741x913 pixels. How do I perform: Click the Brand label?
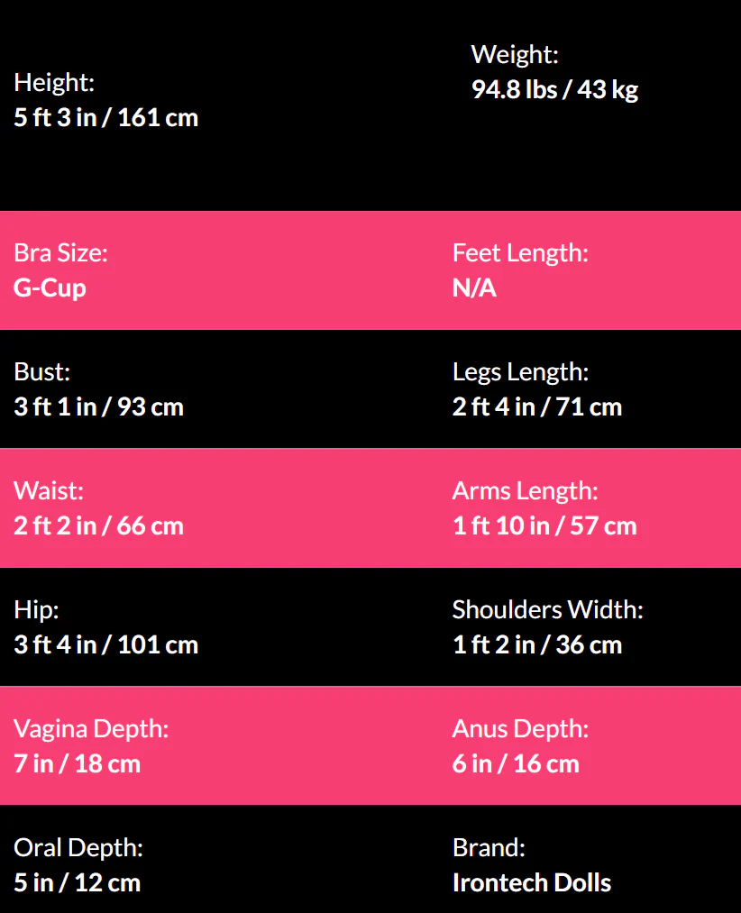tap(489, 848)
